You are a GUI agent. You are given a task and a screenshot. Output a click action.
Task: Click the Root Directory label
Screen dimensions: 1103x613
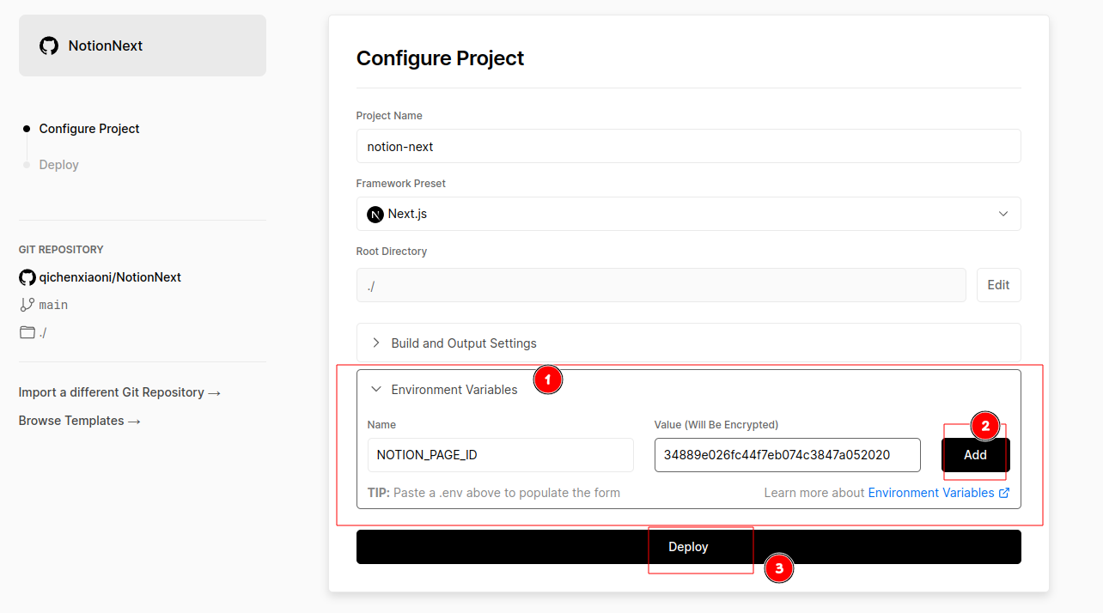coord(392,252)
